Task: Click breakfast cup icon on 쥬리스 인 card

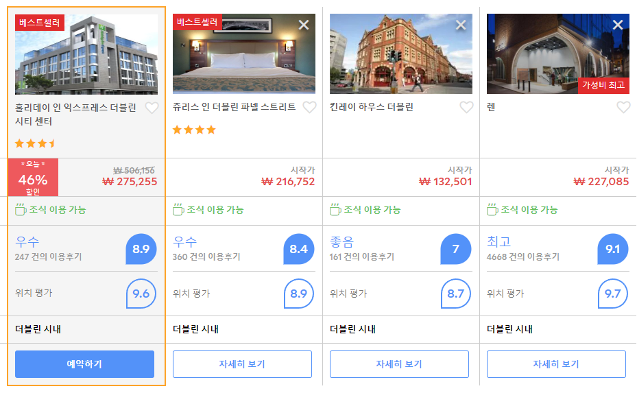Action: click(x=178, y=210)
